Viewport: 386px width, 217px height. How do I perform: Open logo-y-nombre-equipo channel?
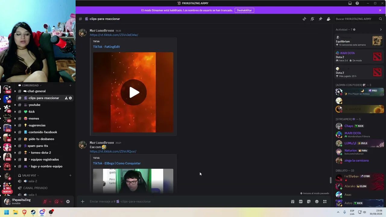[x=44, y=166]
